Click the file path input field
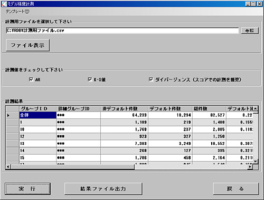 pos(122,31)
